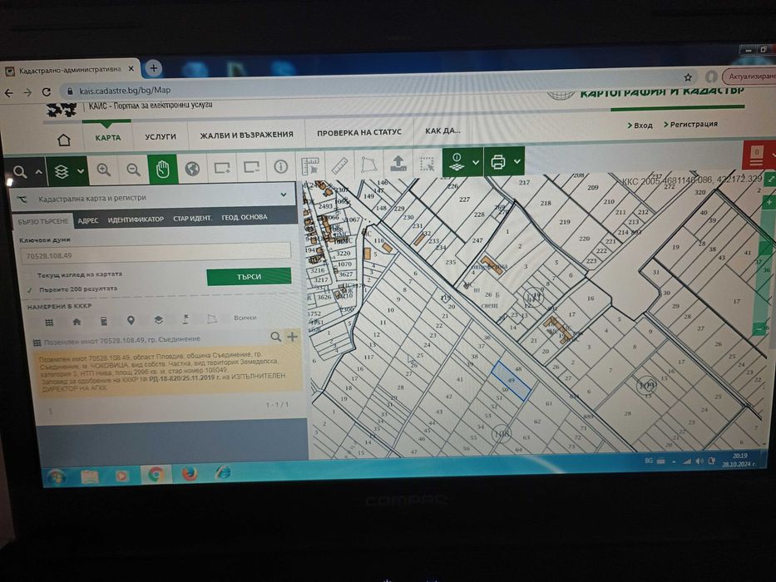The width and height of the screenshot is (776, 582).
Task: Open the 'Проверка на статус' menu item
Action: click(x=359, y=133)
